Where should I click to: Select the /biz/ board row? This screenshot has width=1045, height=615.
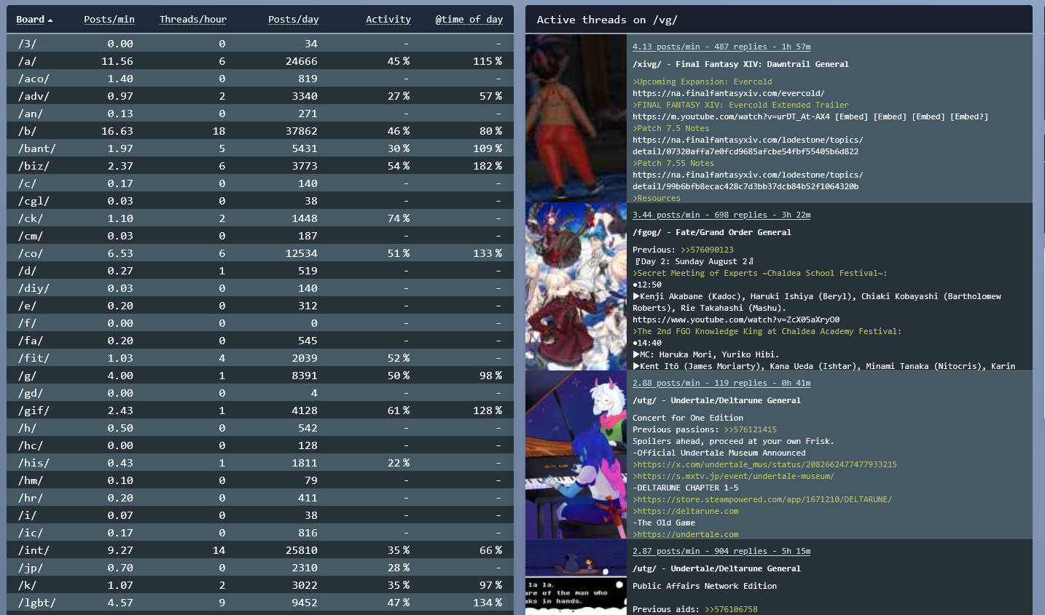(260, 166)
